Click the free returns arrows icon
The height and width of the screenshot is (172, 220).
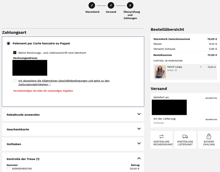pos(161,136)
